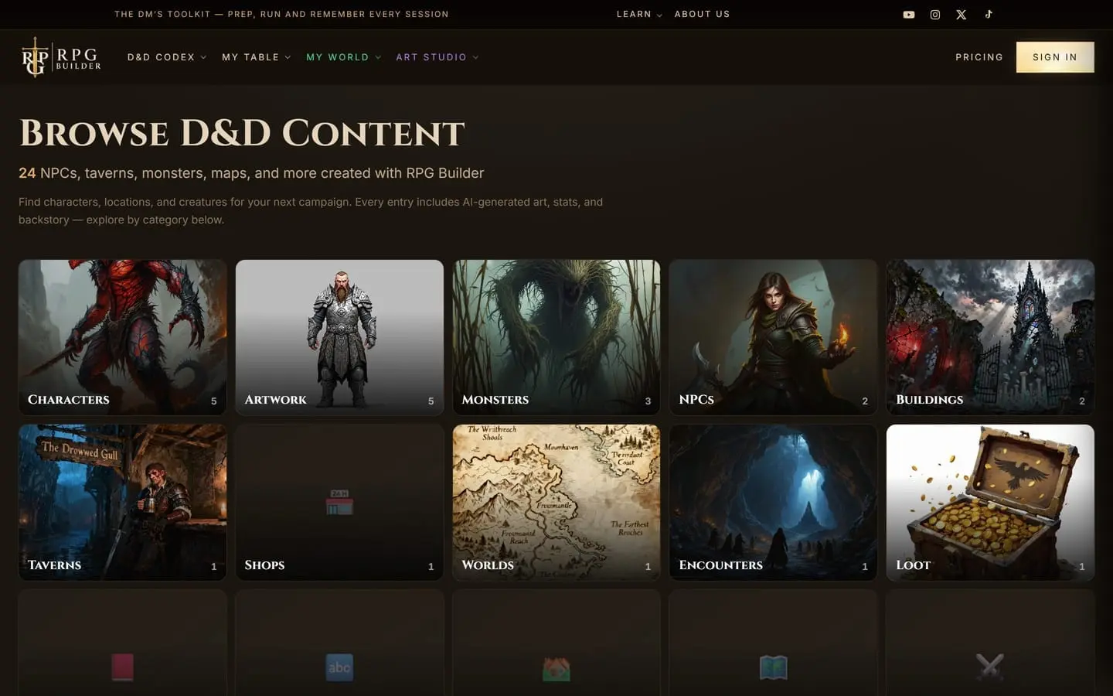
Task: Open the Worlds map category card
Action: coord(556,503)
